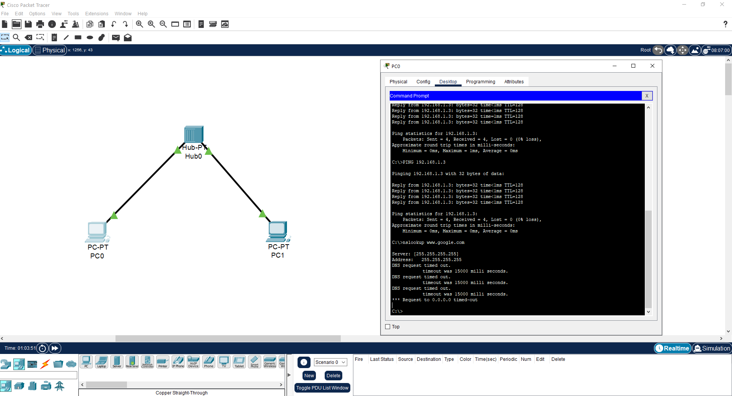Click the Paste icon in the main toolbar
This screenshot has width=732, height=396.
tap(102, 24)
